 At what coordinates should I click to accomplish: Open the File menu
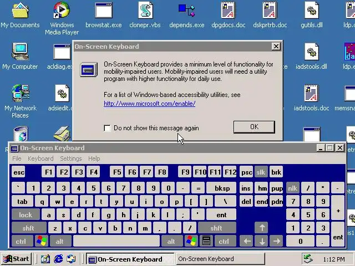pos(17,158)
